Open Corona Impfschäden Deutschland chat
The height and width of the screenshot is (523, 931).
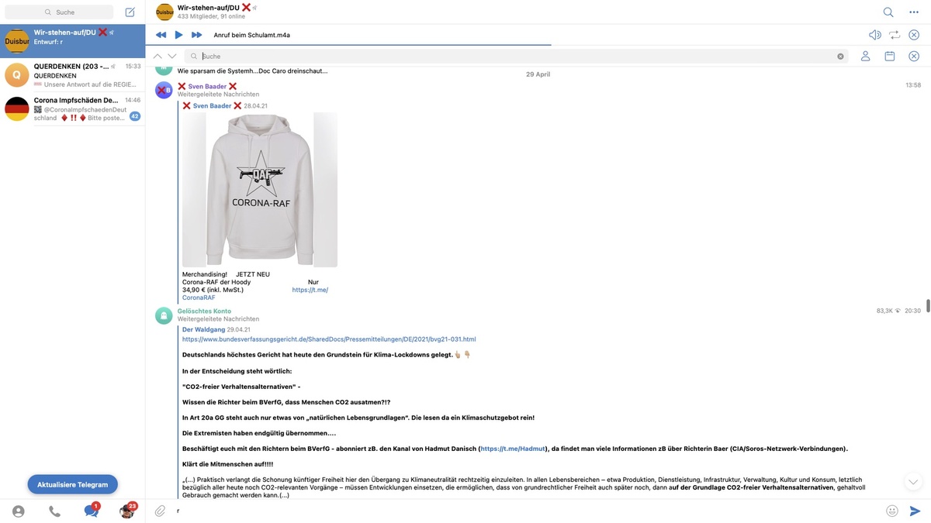[73, 109]
